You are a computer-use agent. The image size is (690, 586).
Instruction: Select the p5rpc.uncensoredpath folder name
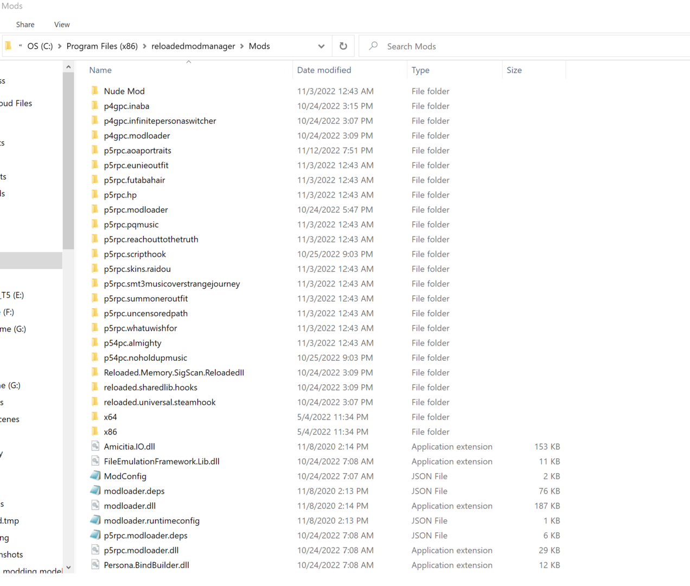click(x=146, y=313)
